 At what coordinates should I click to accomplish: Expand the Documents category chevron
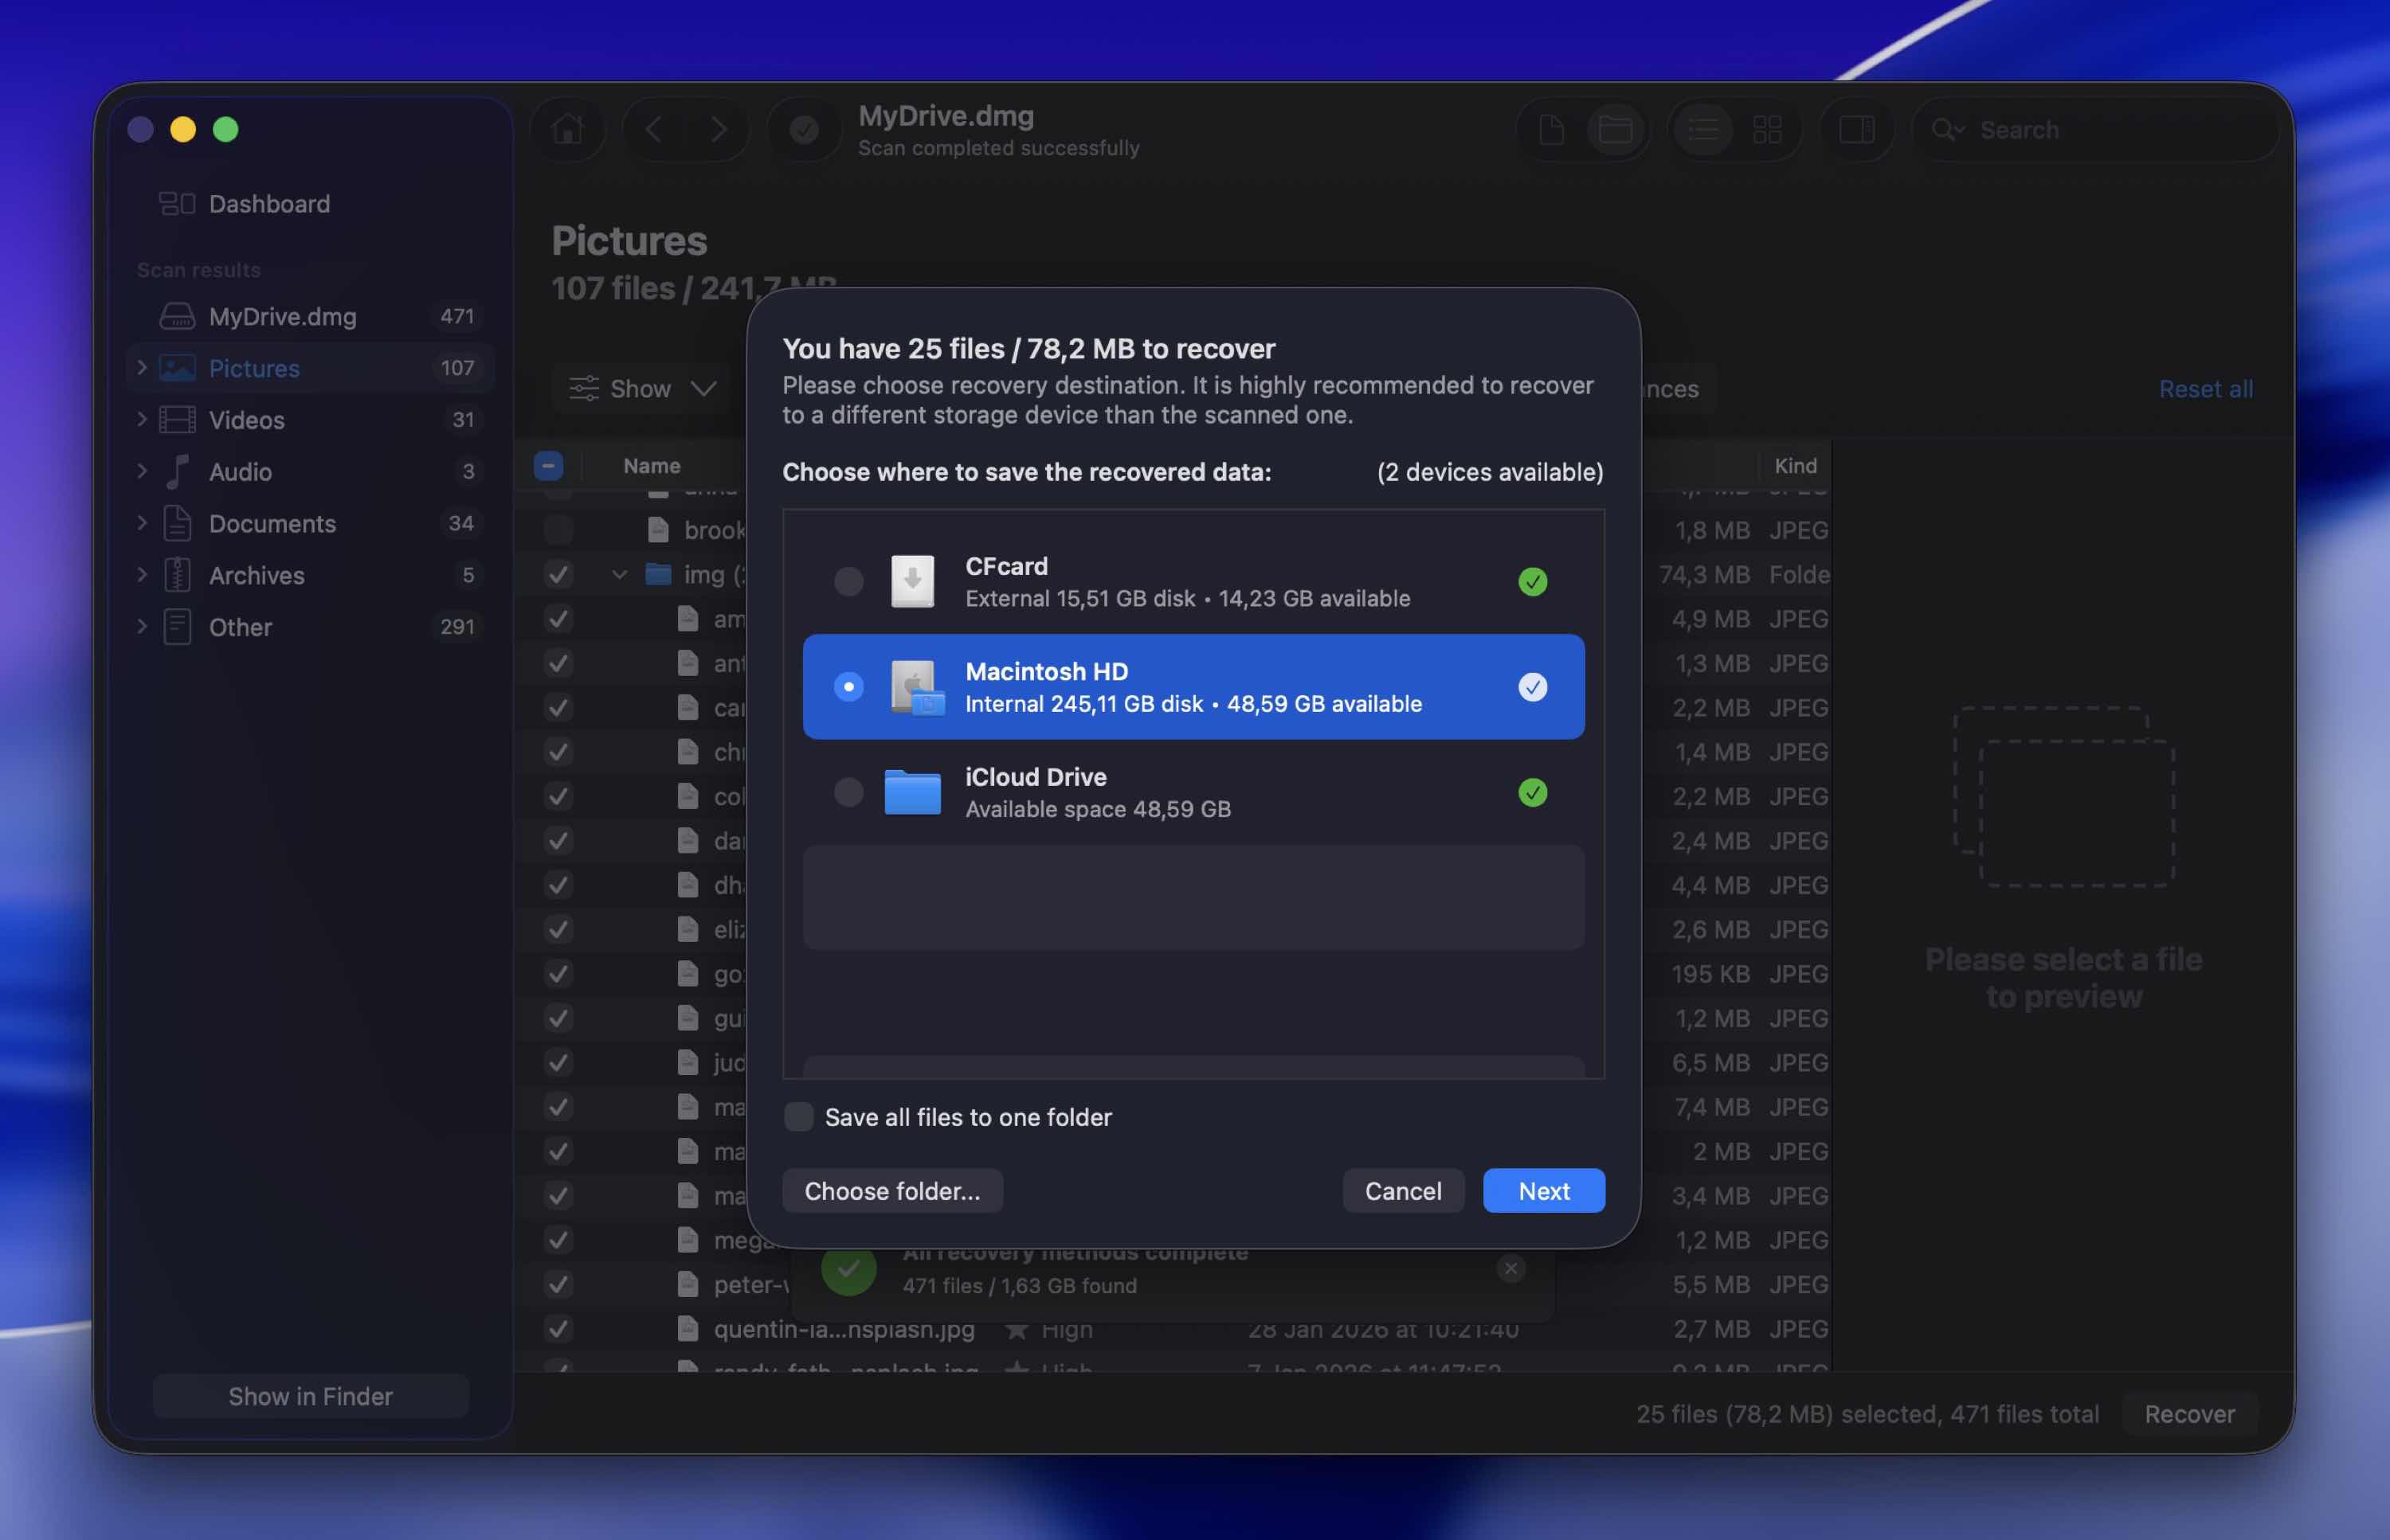[x=142, y=524]
